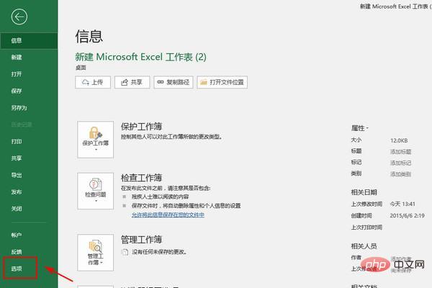The image size is (432, 288).
Task: Click the folder icon on 打开文件位置
Action: click(x=204, y=82)
